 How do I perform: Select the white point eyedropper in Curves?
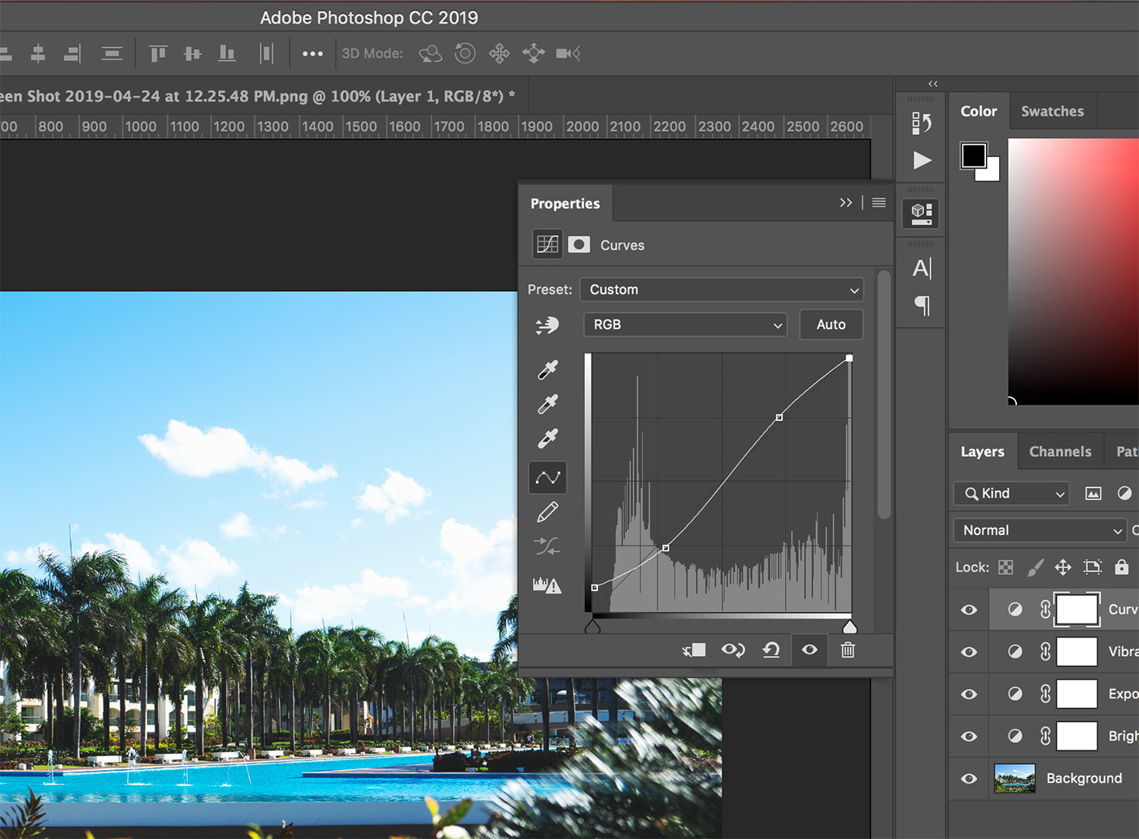tap(547, 438)
